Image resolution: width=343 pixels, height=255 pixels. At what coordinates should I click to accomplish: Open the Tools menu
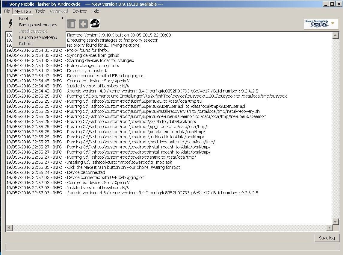40,11
